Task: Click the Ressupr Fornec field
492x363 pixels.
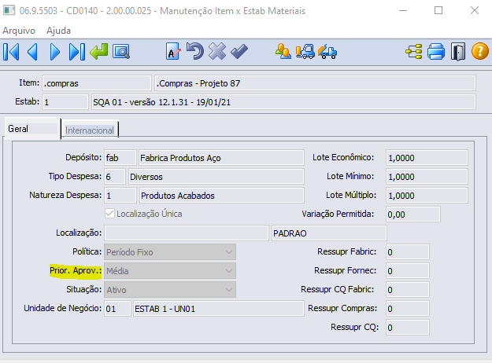Action: click(x=407, y=271)
